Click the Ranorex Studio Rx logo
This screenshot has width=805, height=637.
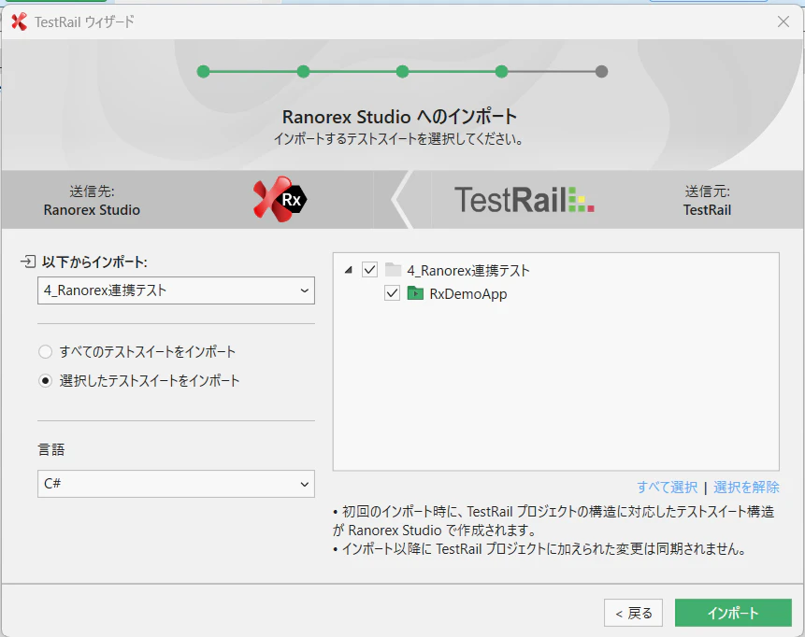point(280,199)
